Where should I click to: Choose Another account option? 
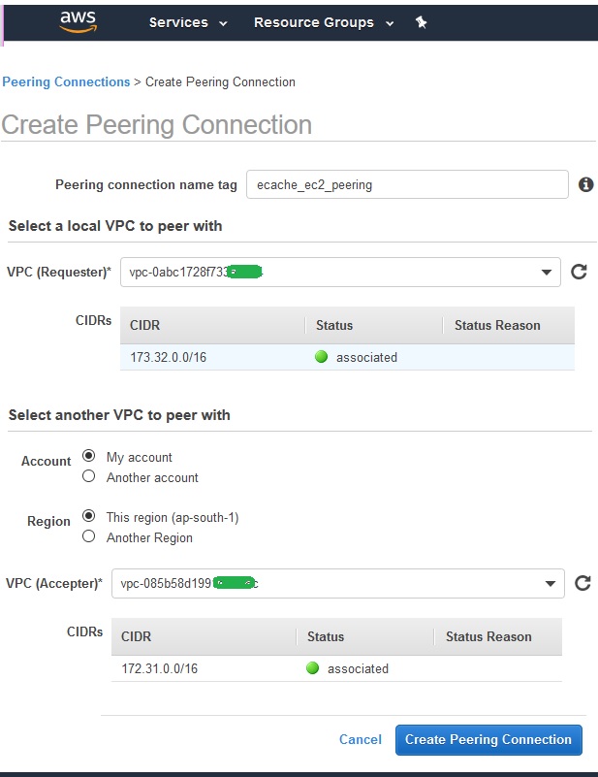pyautogui.click(x=88, y=476)
